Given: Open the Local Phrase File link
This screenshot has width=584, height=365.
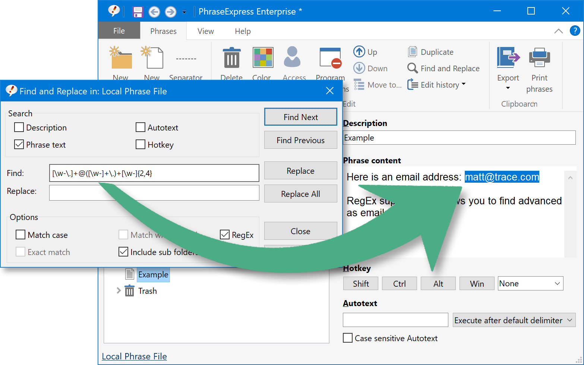Looking at the screenshot, I should click(135, 356).
